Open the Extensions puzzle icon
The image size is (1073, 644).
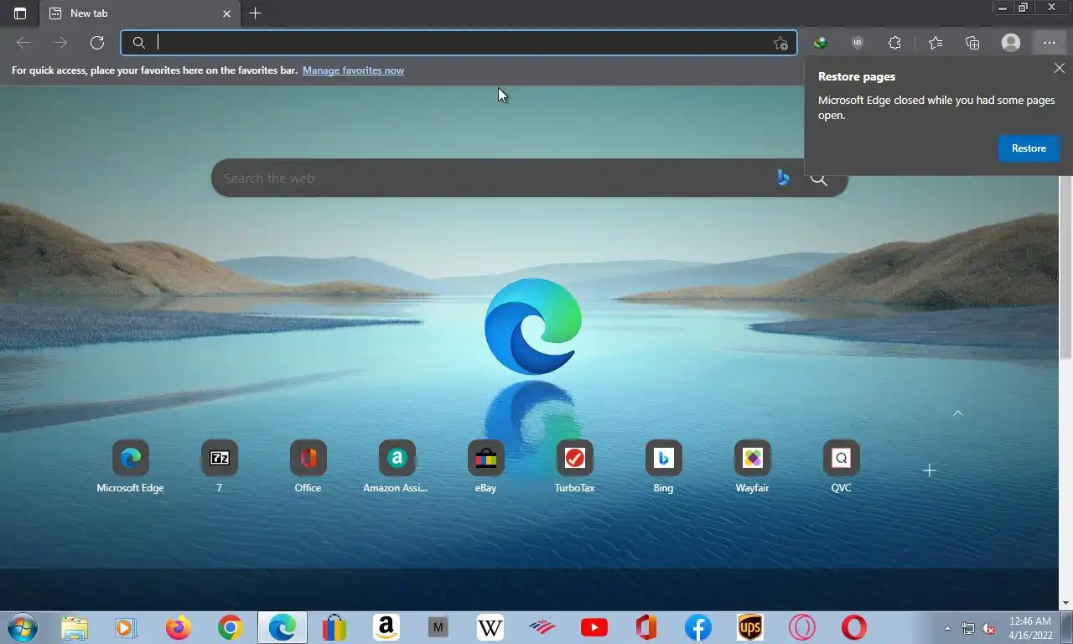[894, 43]
